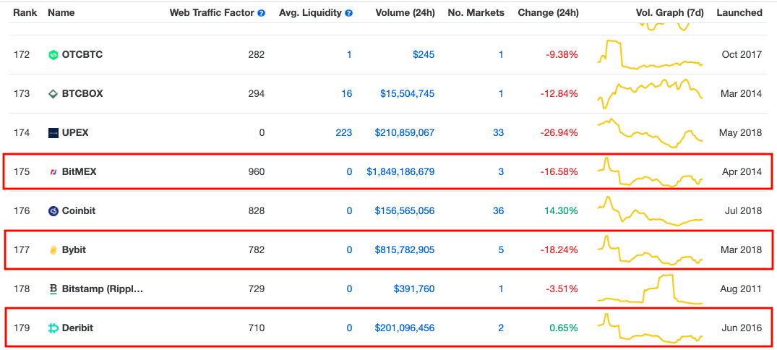Sort table by Change (24h) header
The height and width of the screenshot is (350, 777).
click(548, 13)
